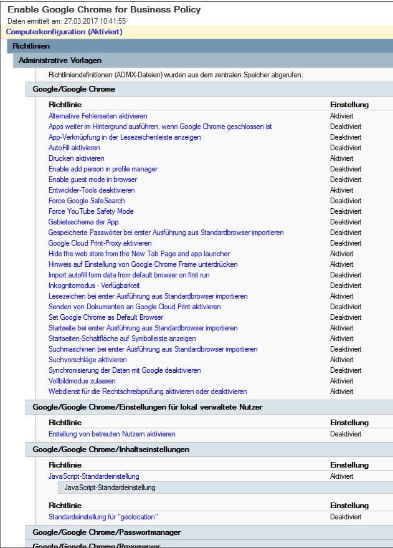The width and height of the screenshot is (393, 548).
Task: Collapse the Computerkonfiguration (Aktiviert) section
Action: coord(64,32)
